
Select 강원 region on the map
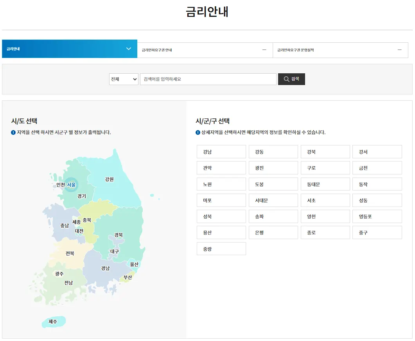tap(110, 179)
